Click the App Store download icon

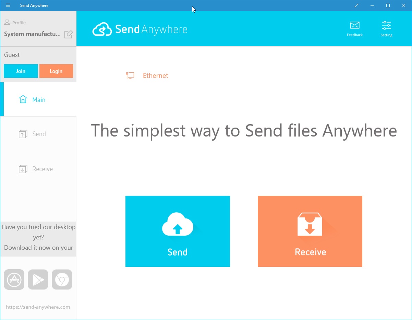click(x=14, y=280)
